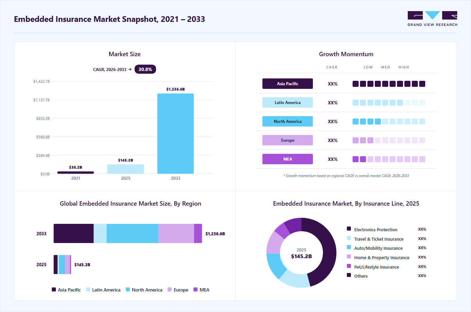The height and width of the screenshot is (312, 471).
Task: Click the $1,236.6B total beside 2033 stacked bar
Action: pos(215,234)
